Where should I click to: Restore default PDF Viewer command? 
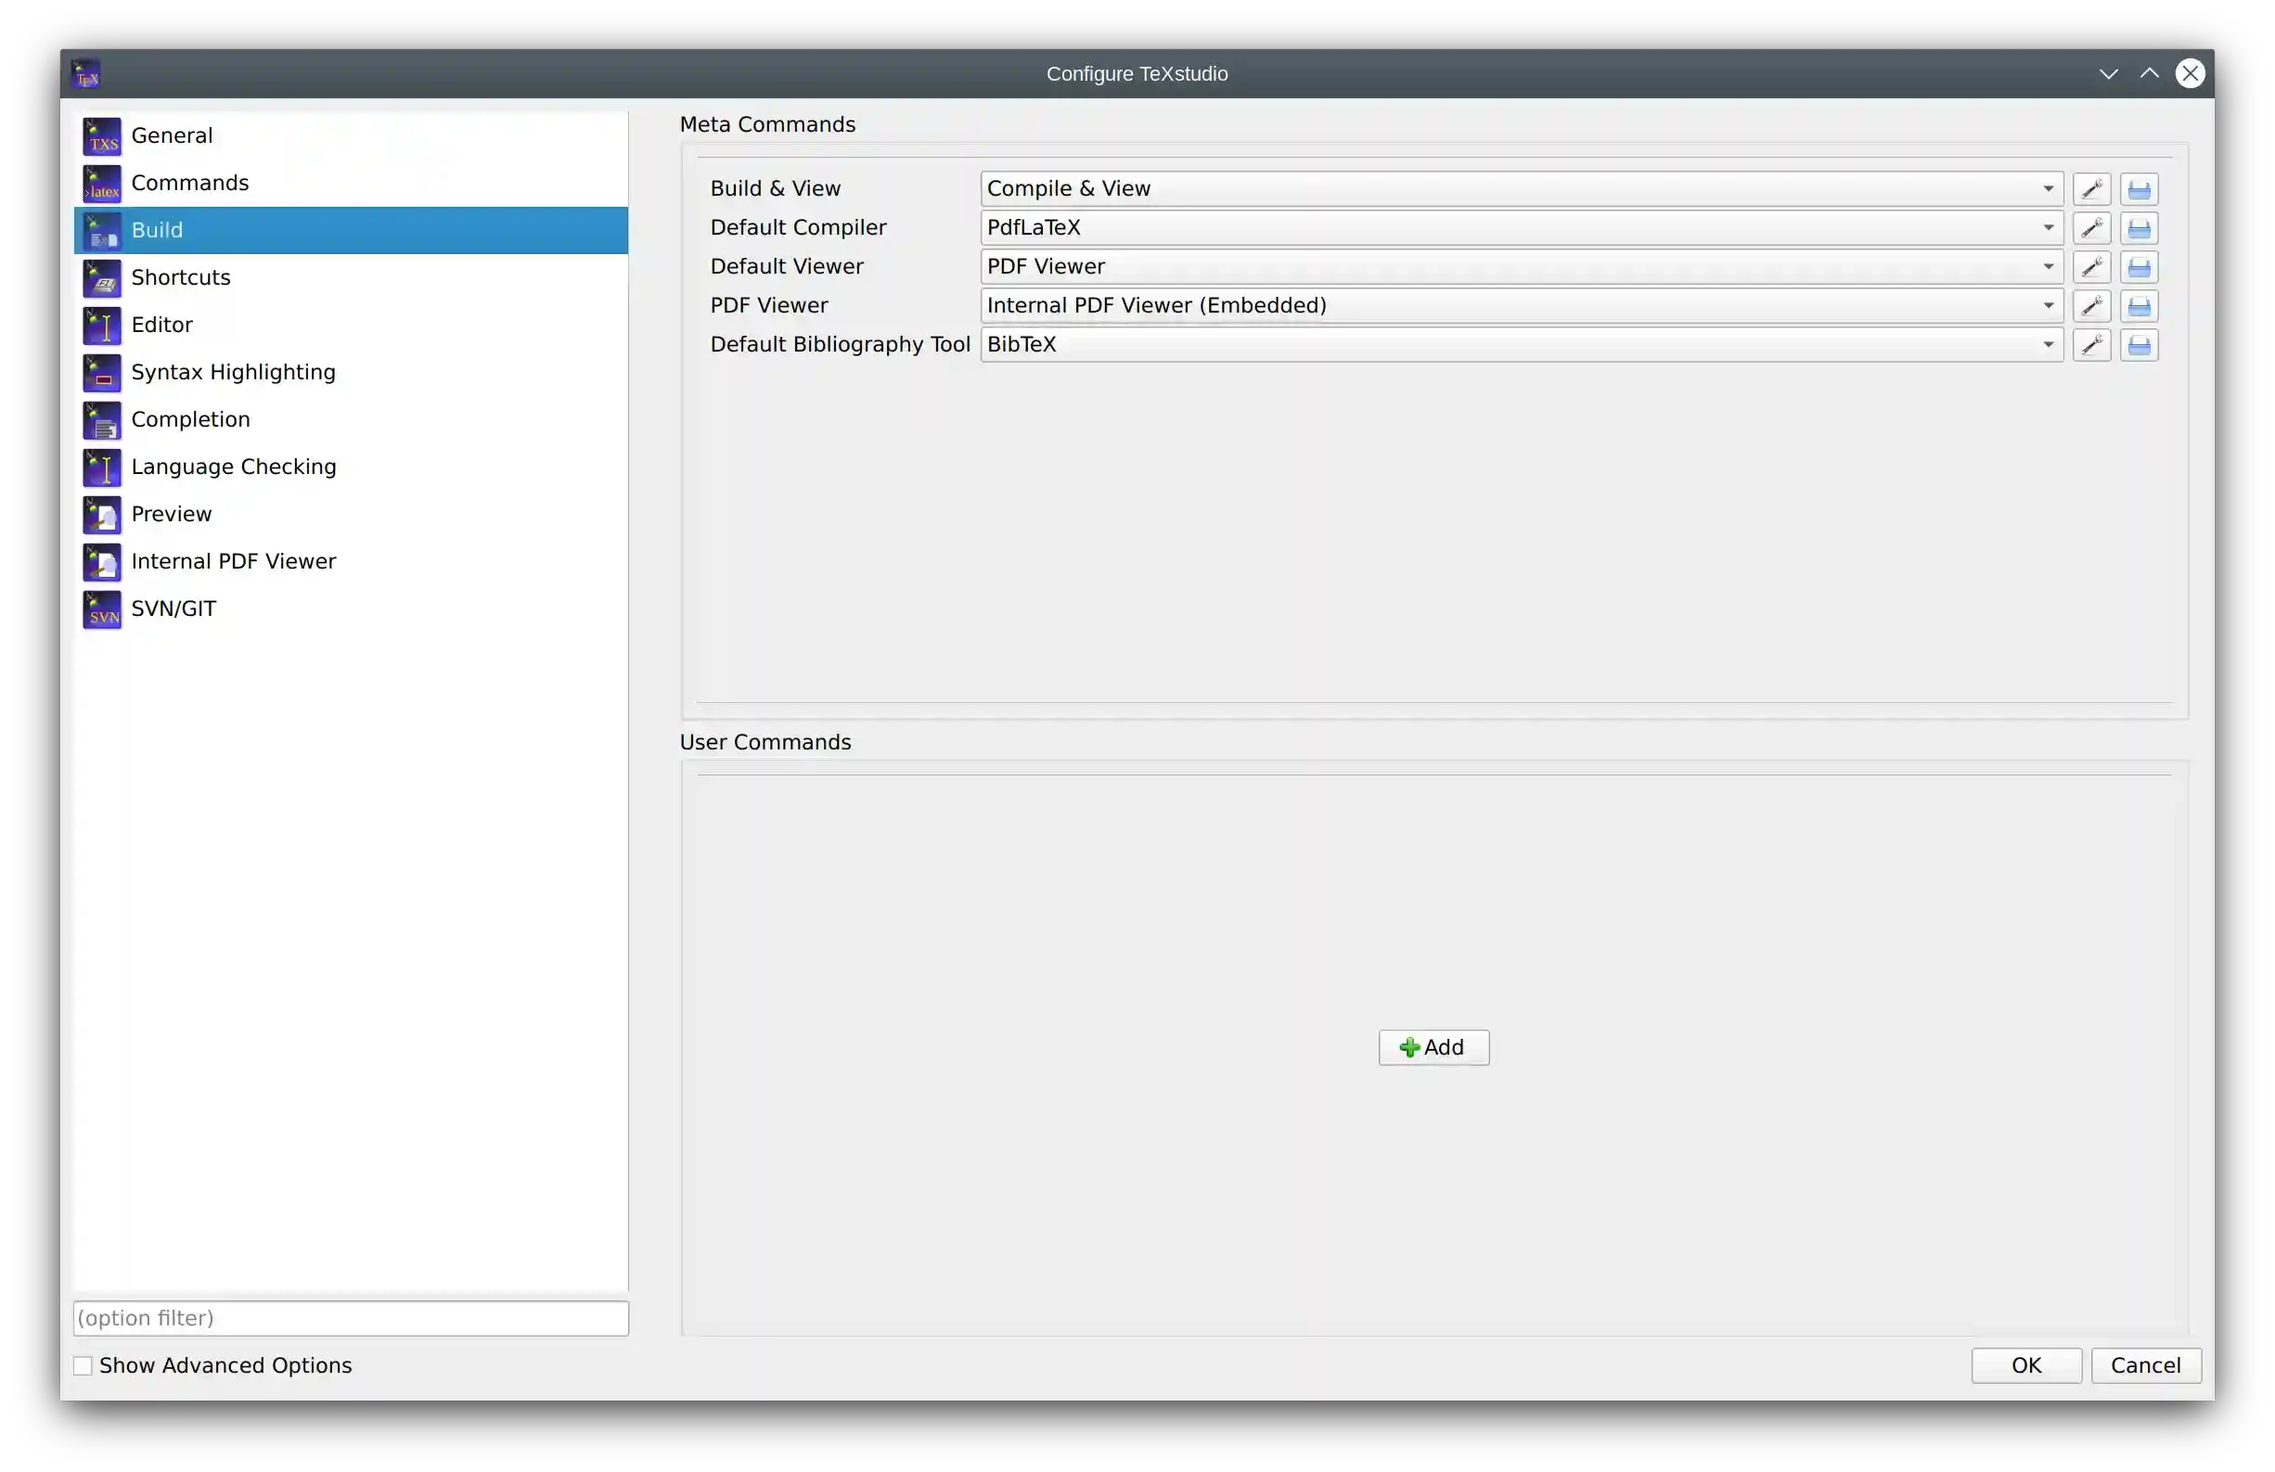pos(2140,306)
